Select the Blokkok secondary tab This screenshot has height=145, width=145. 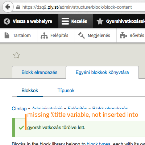click(30, 91)
